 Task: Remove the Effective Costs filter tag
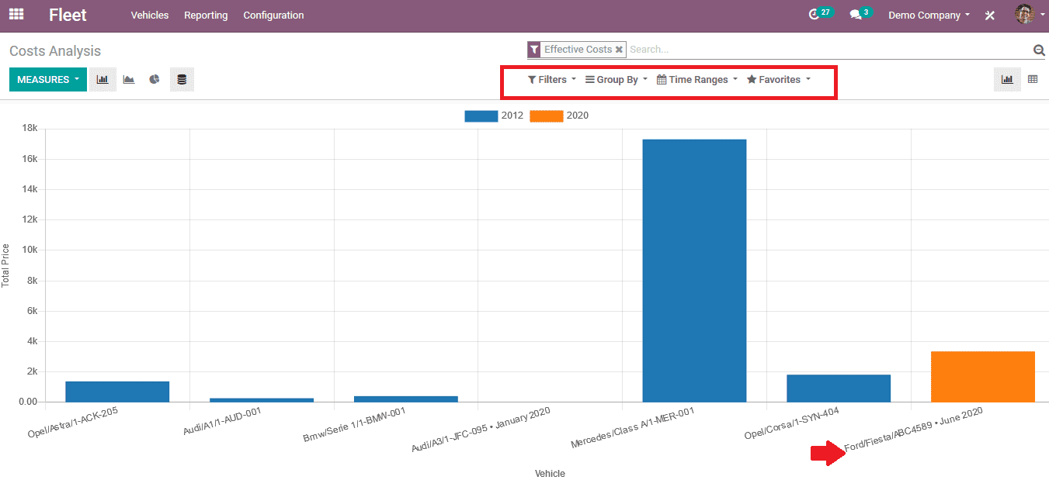[x=619, y=50]
